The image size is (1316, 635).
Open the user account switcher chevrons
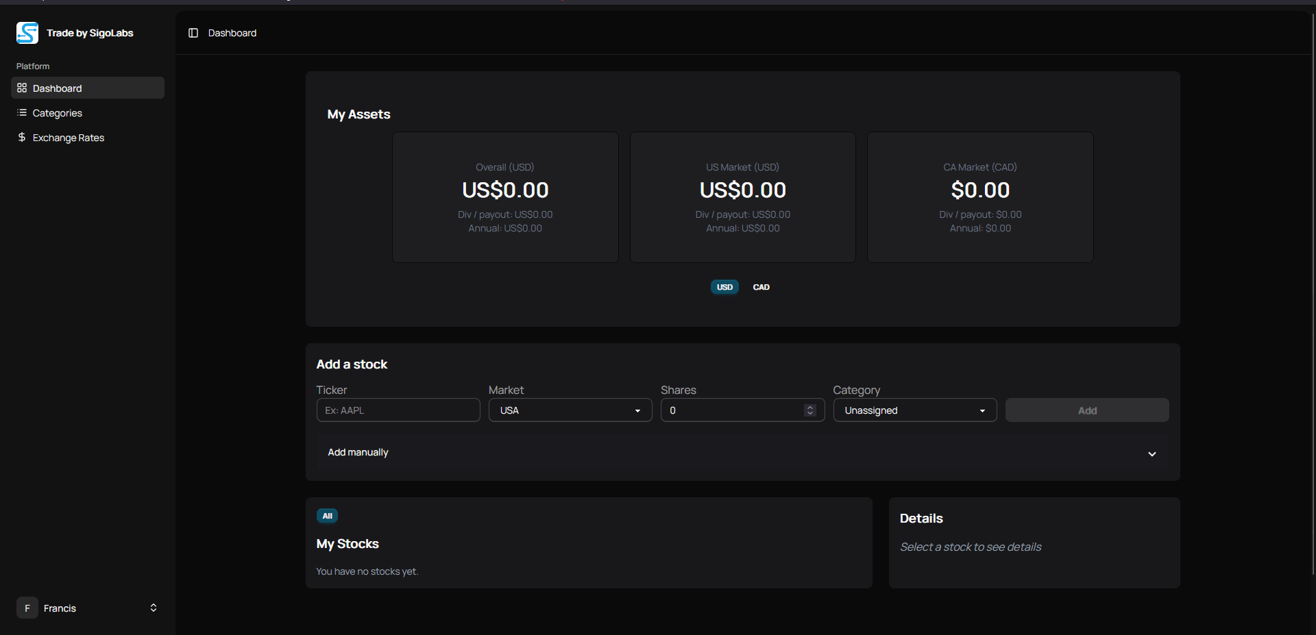click(x=154, y=608)
